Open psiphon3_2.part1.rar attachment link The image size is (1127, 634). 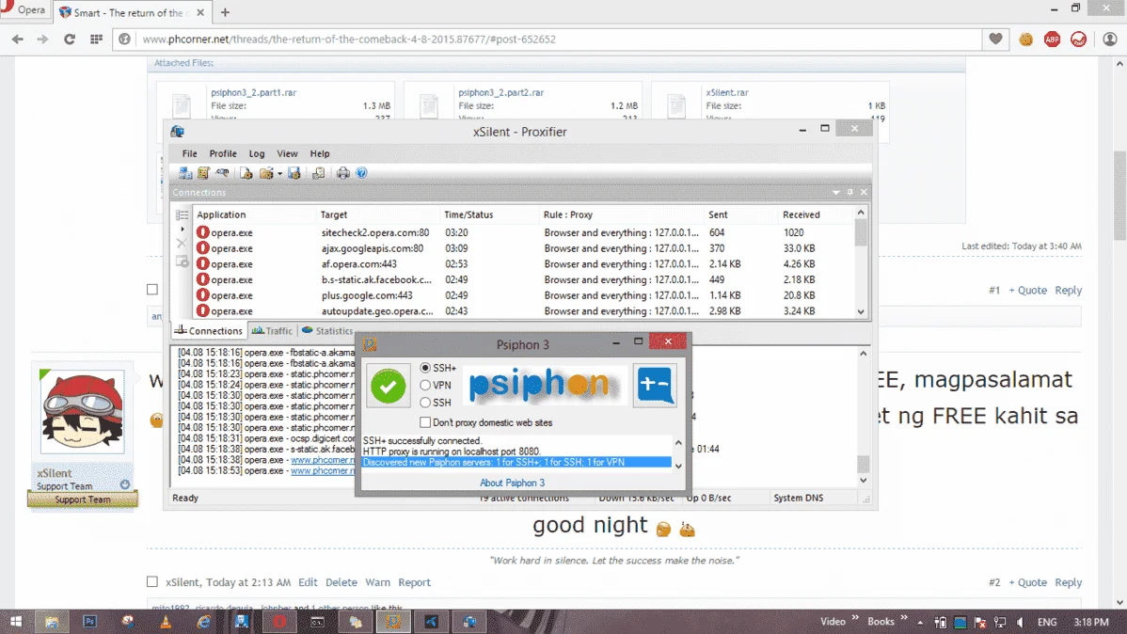[254, 93]
